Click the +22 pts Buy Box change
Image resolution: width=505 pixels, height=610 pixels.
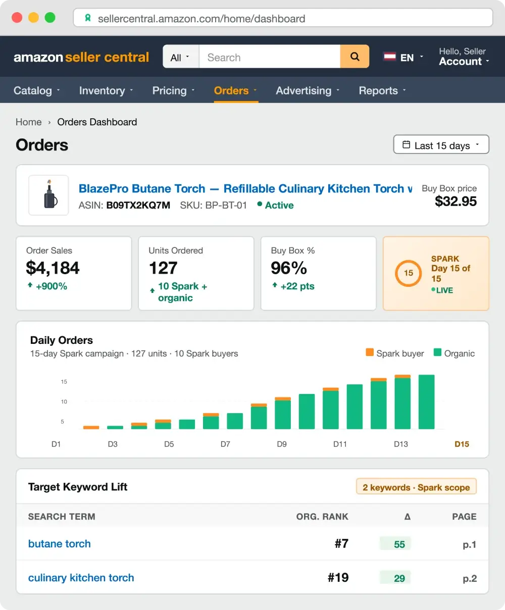click(x=293, y=286)
